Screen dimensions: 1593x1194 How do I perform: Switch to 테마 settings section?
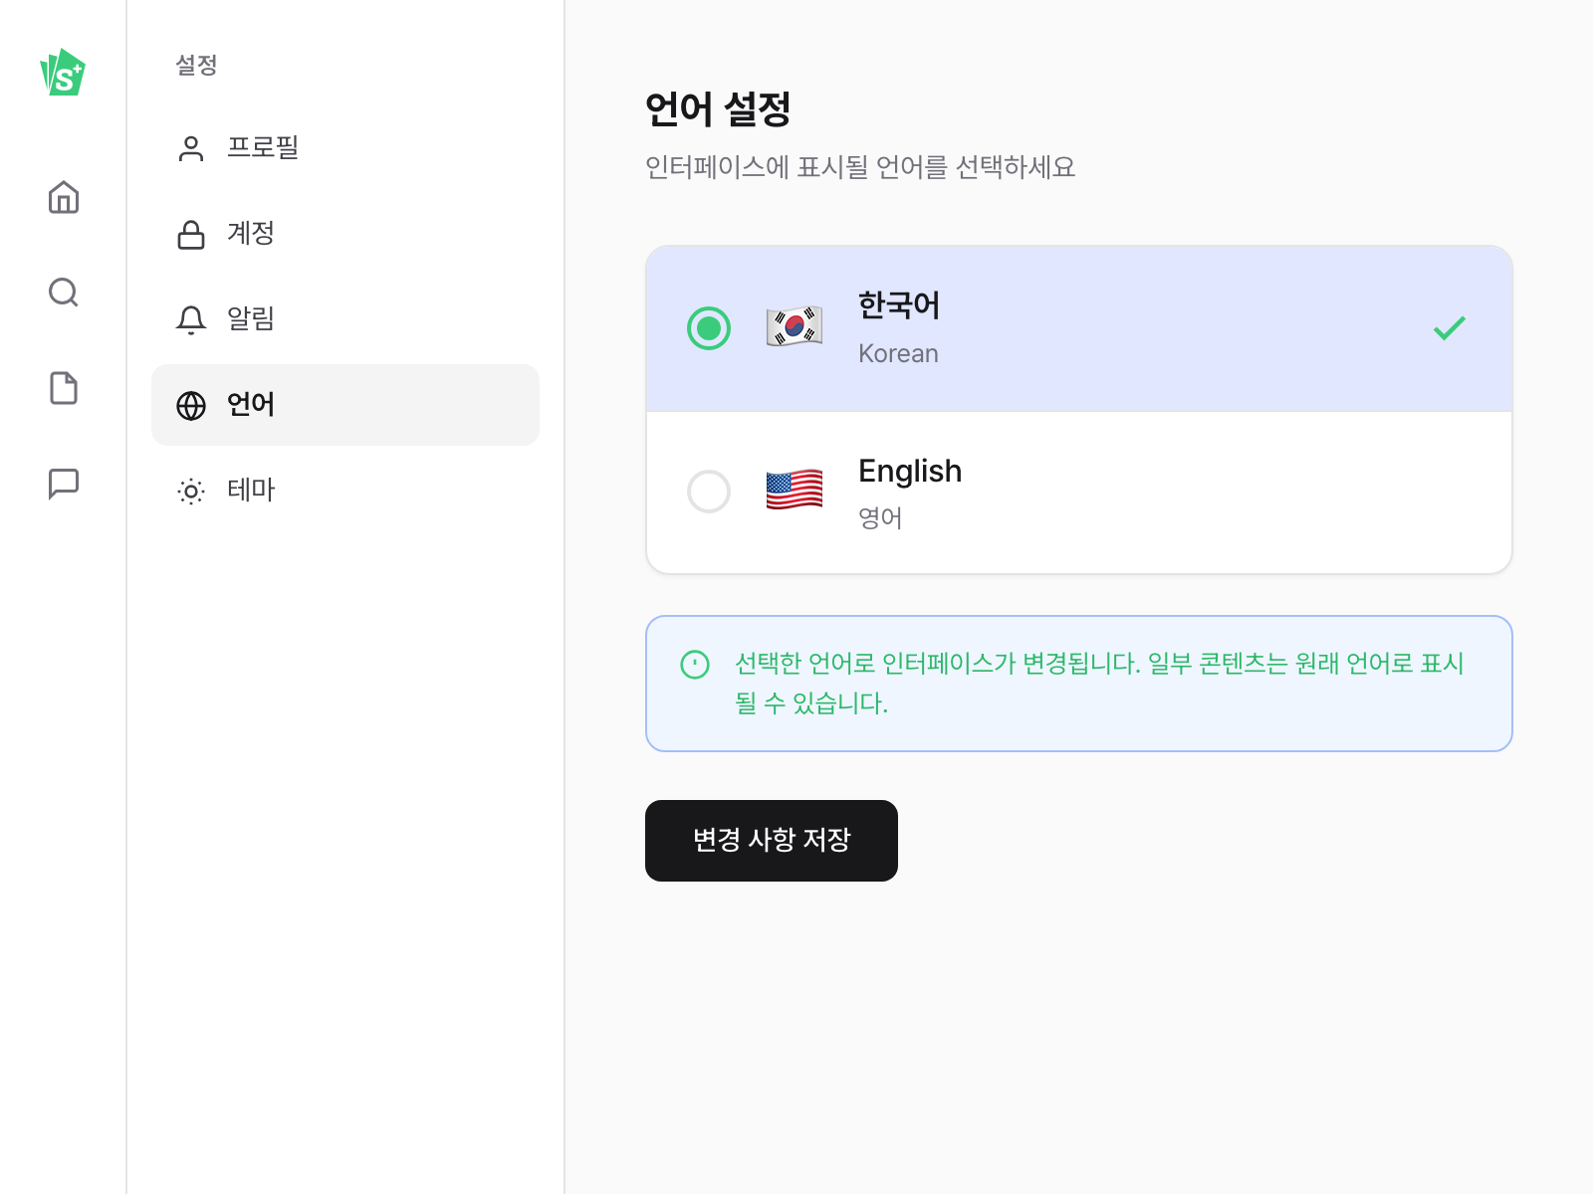coord(251,491)
